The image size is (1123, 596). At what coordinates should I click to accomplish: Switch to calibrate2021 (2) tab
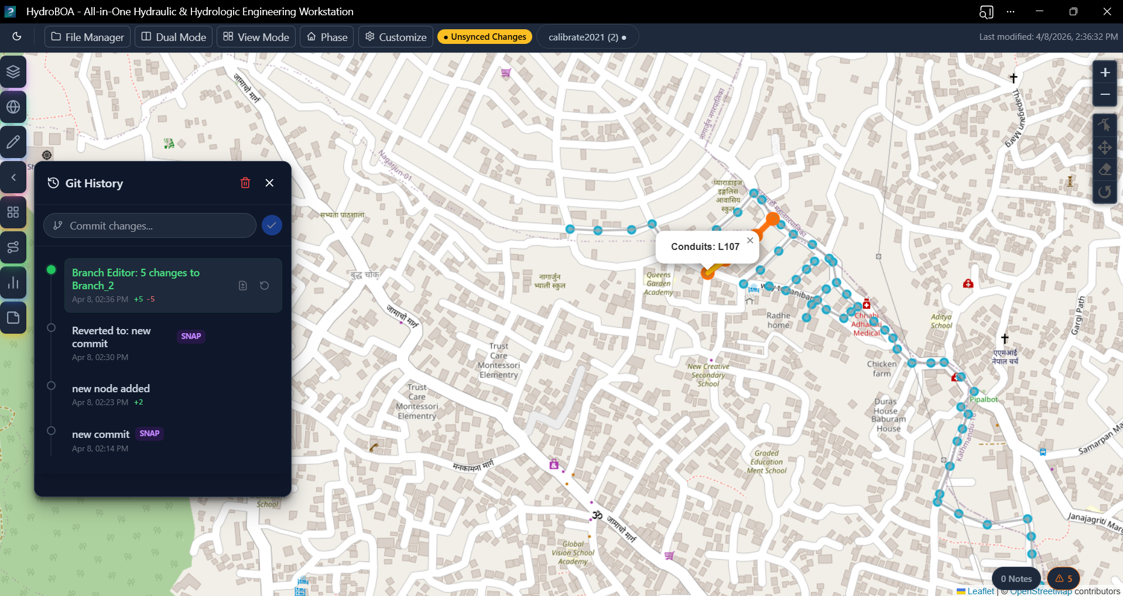(587, 37)
